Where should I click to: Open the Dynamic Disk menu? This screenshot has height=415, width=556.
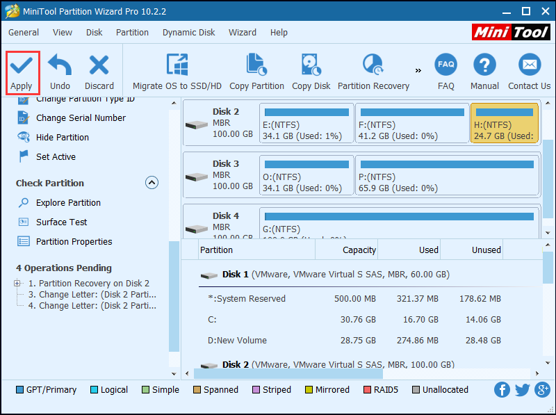pos(188,32)
